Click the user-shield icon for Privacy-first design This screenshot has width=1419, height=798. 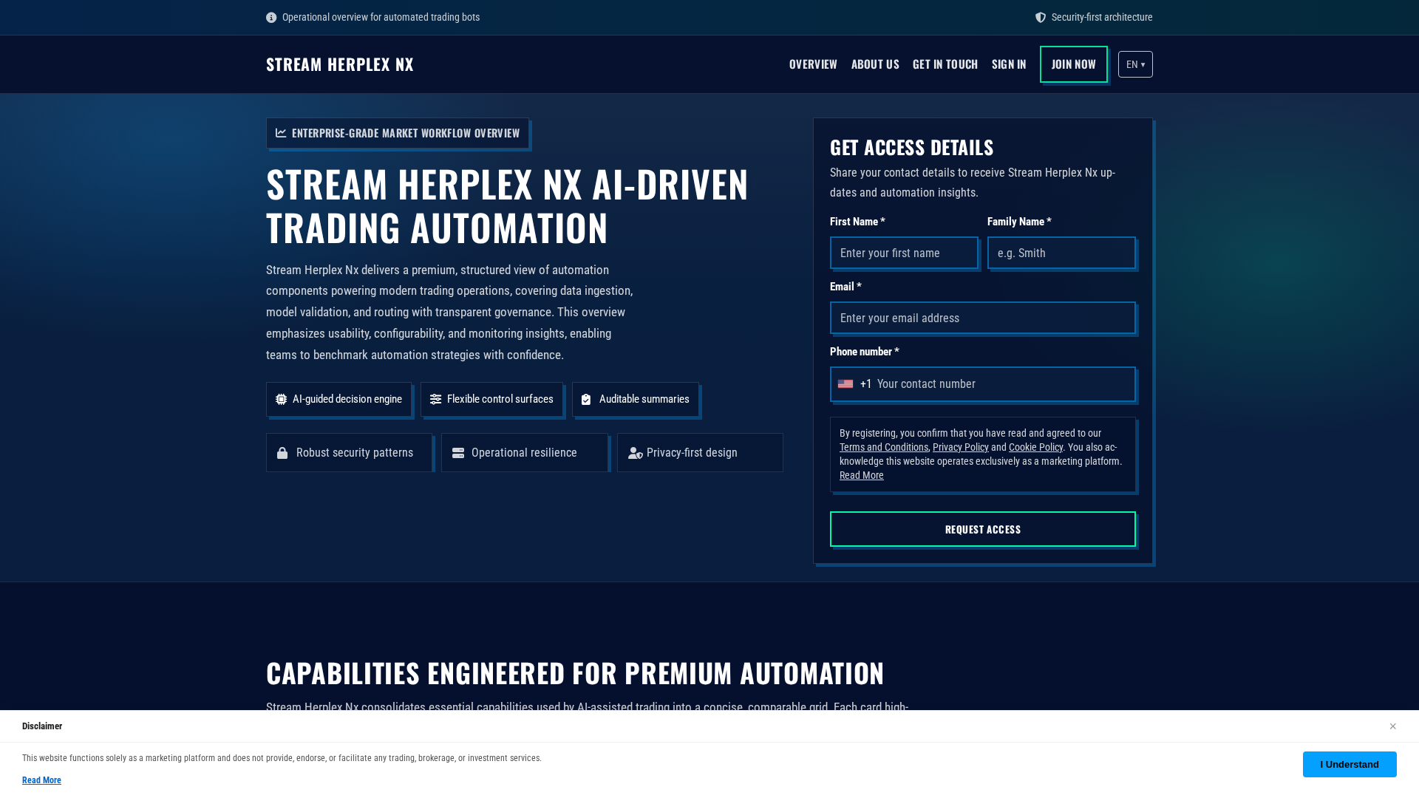point(636,453)
